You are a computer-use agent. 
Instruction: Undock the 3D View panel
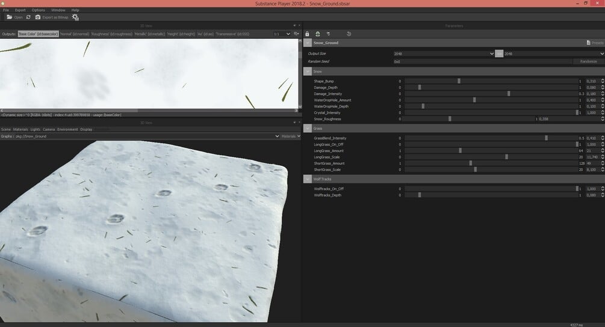(294, 122)
